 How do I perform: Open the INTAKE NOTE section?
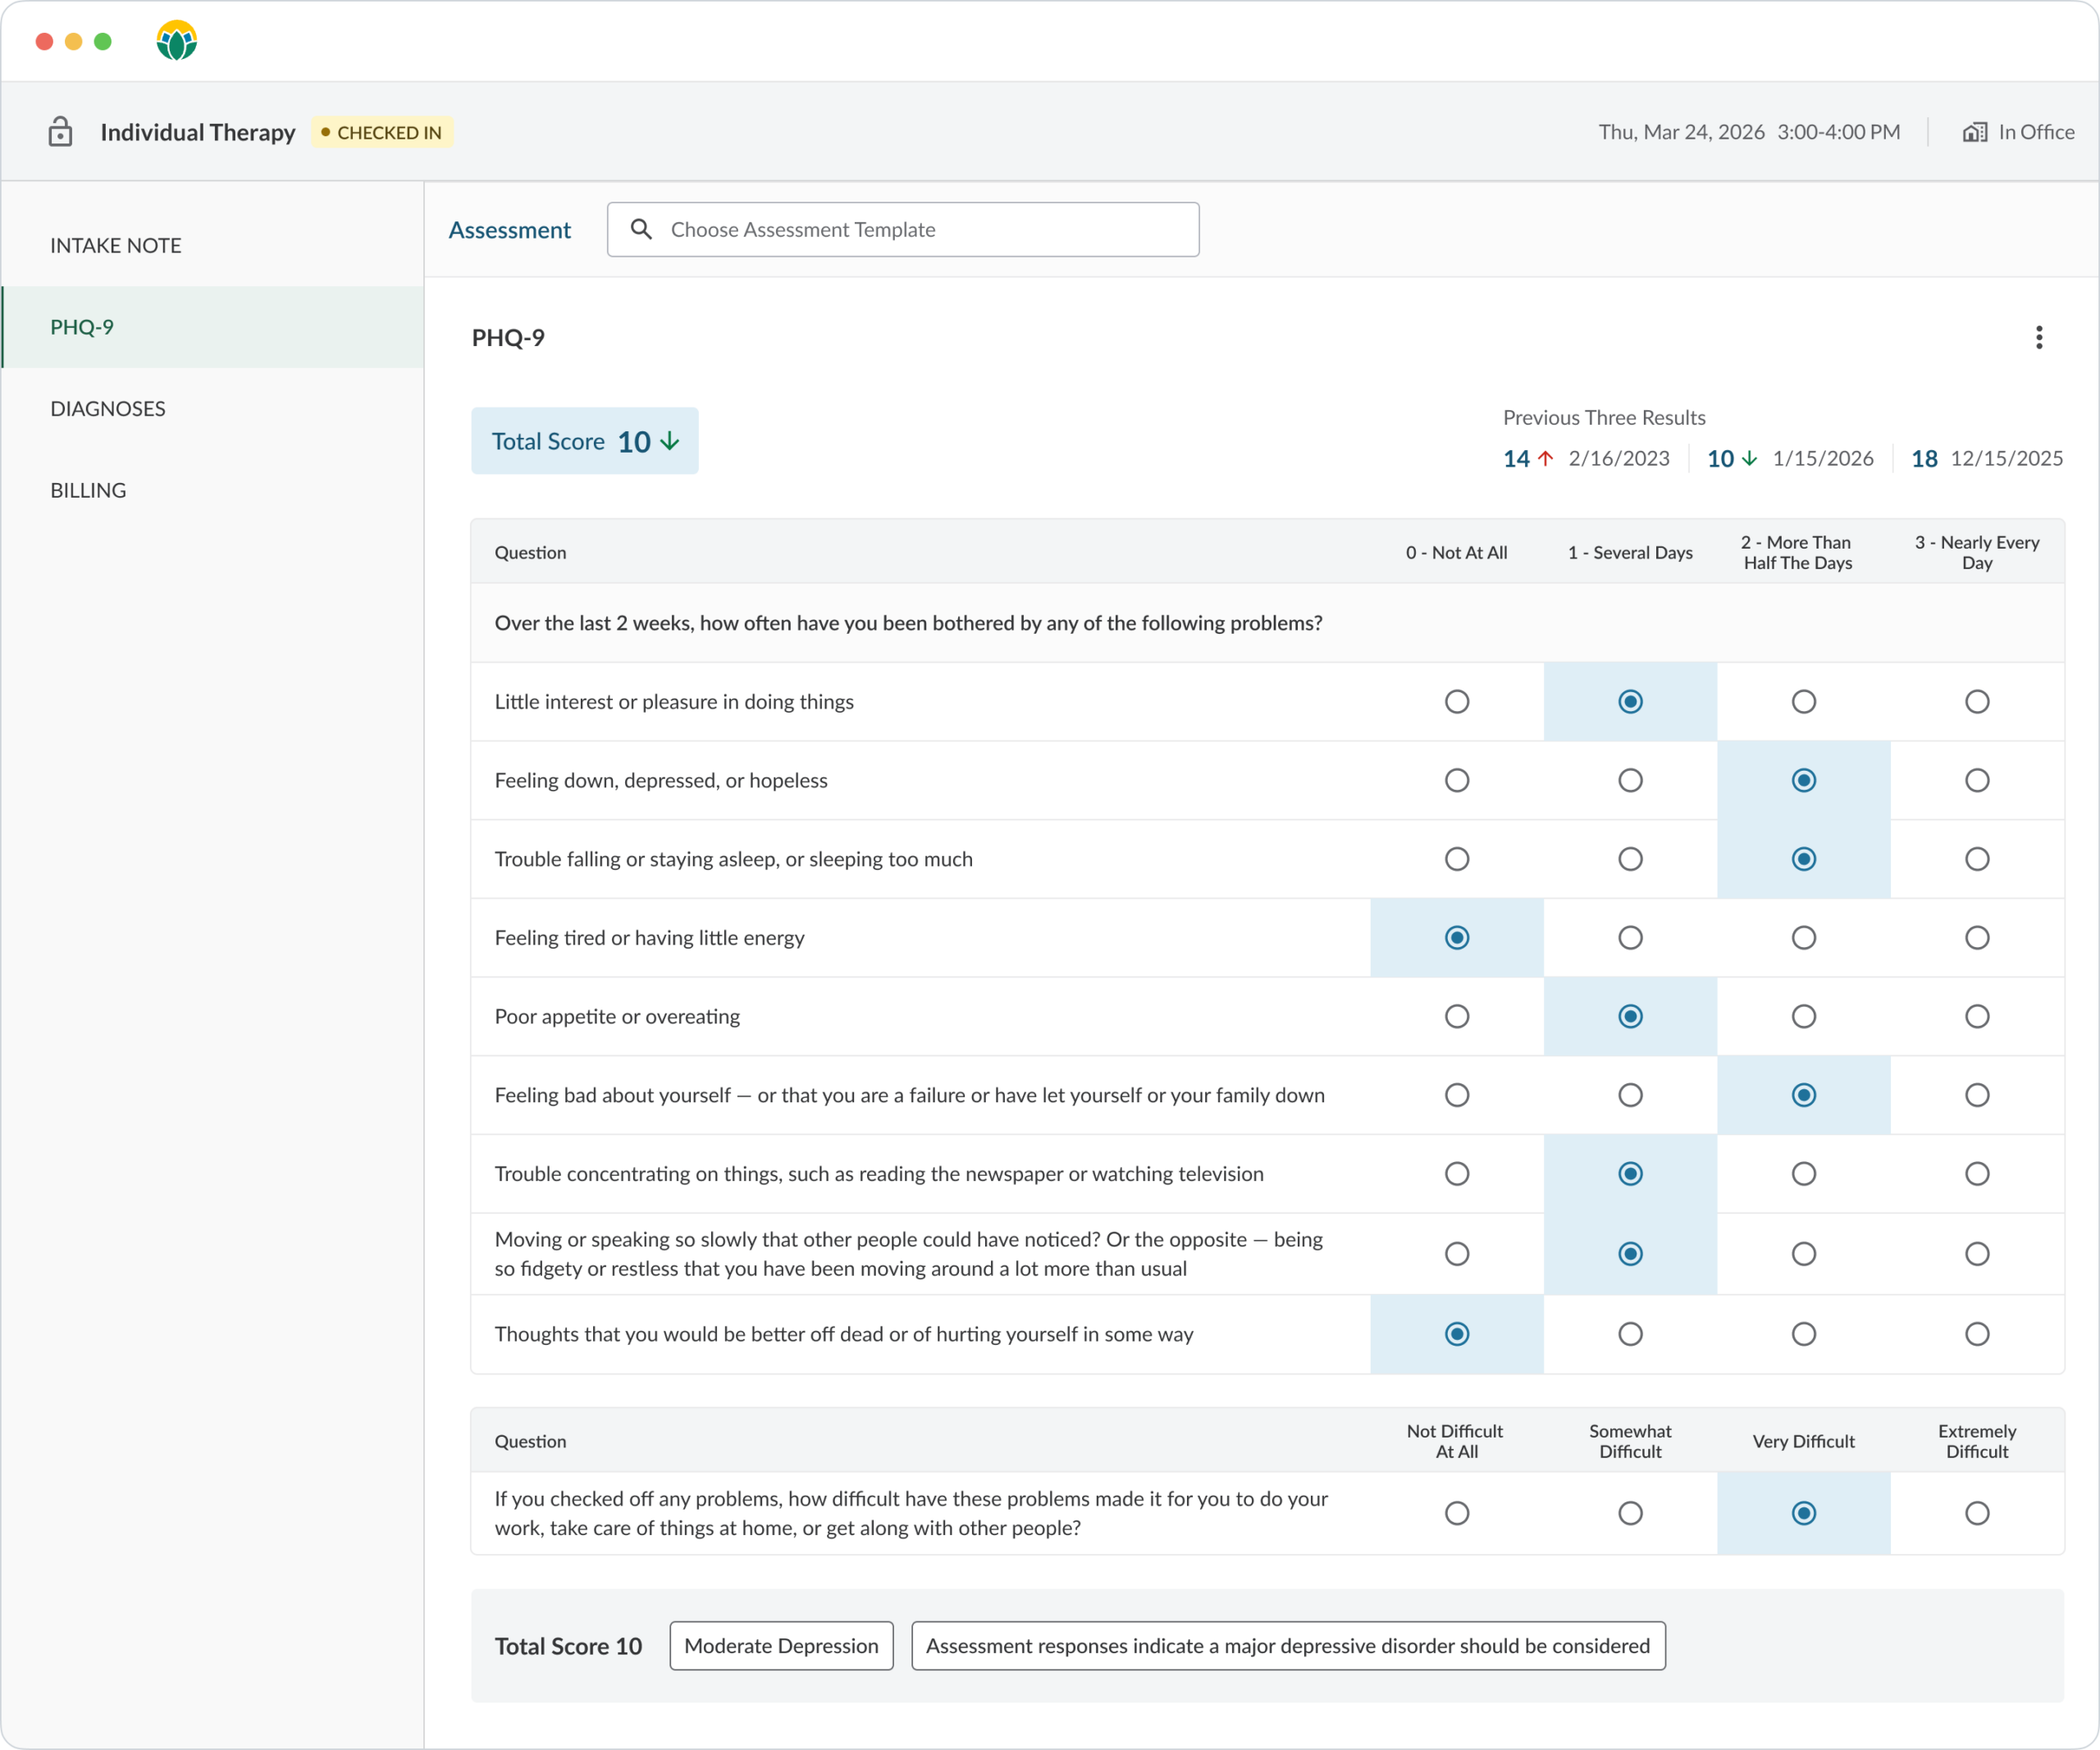[116, 246]
